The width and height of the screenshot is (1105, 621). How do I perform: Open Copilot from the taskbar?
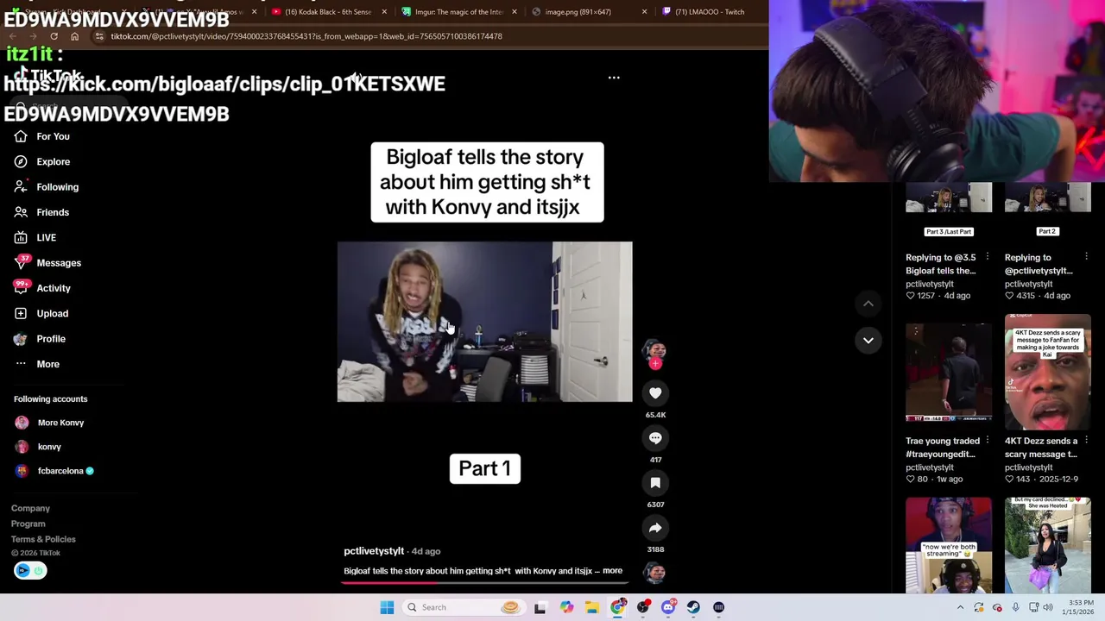coord(566,607)
